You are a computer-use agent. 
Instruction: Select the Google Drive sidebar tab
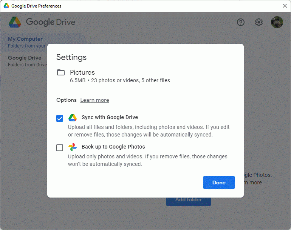[x=25, y=58]
